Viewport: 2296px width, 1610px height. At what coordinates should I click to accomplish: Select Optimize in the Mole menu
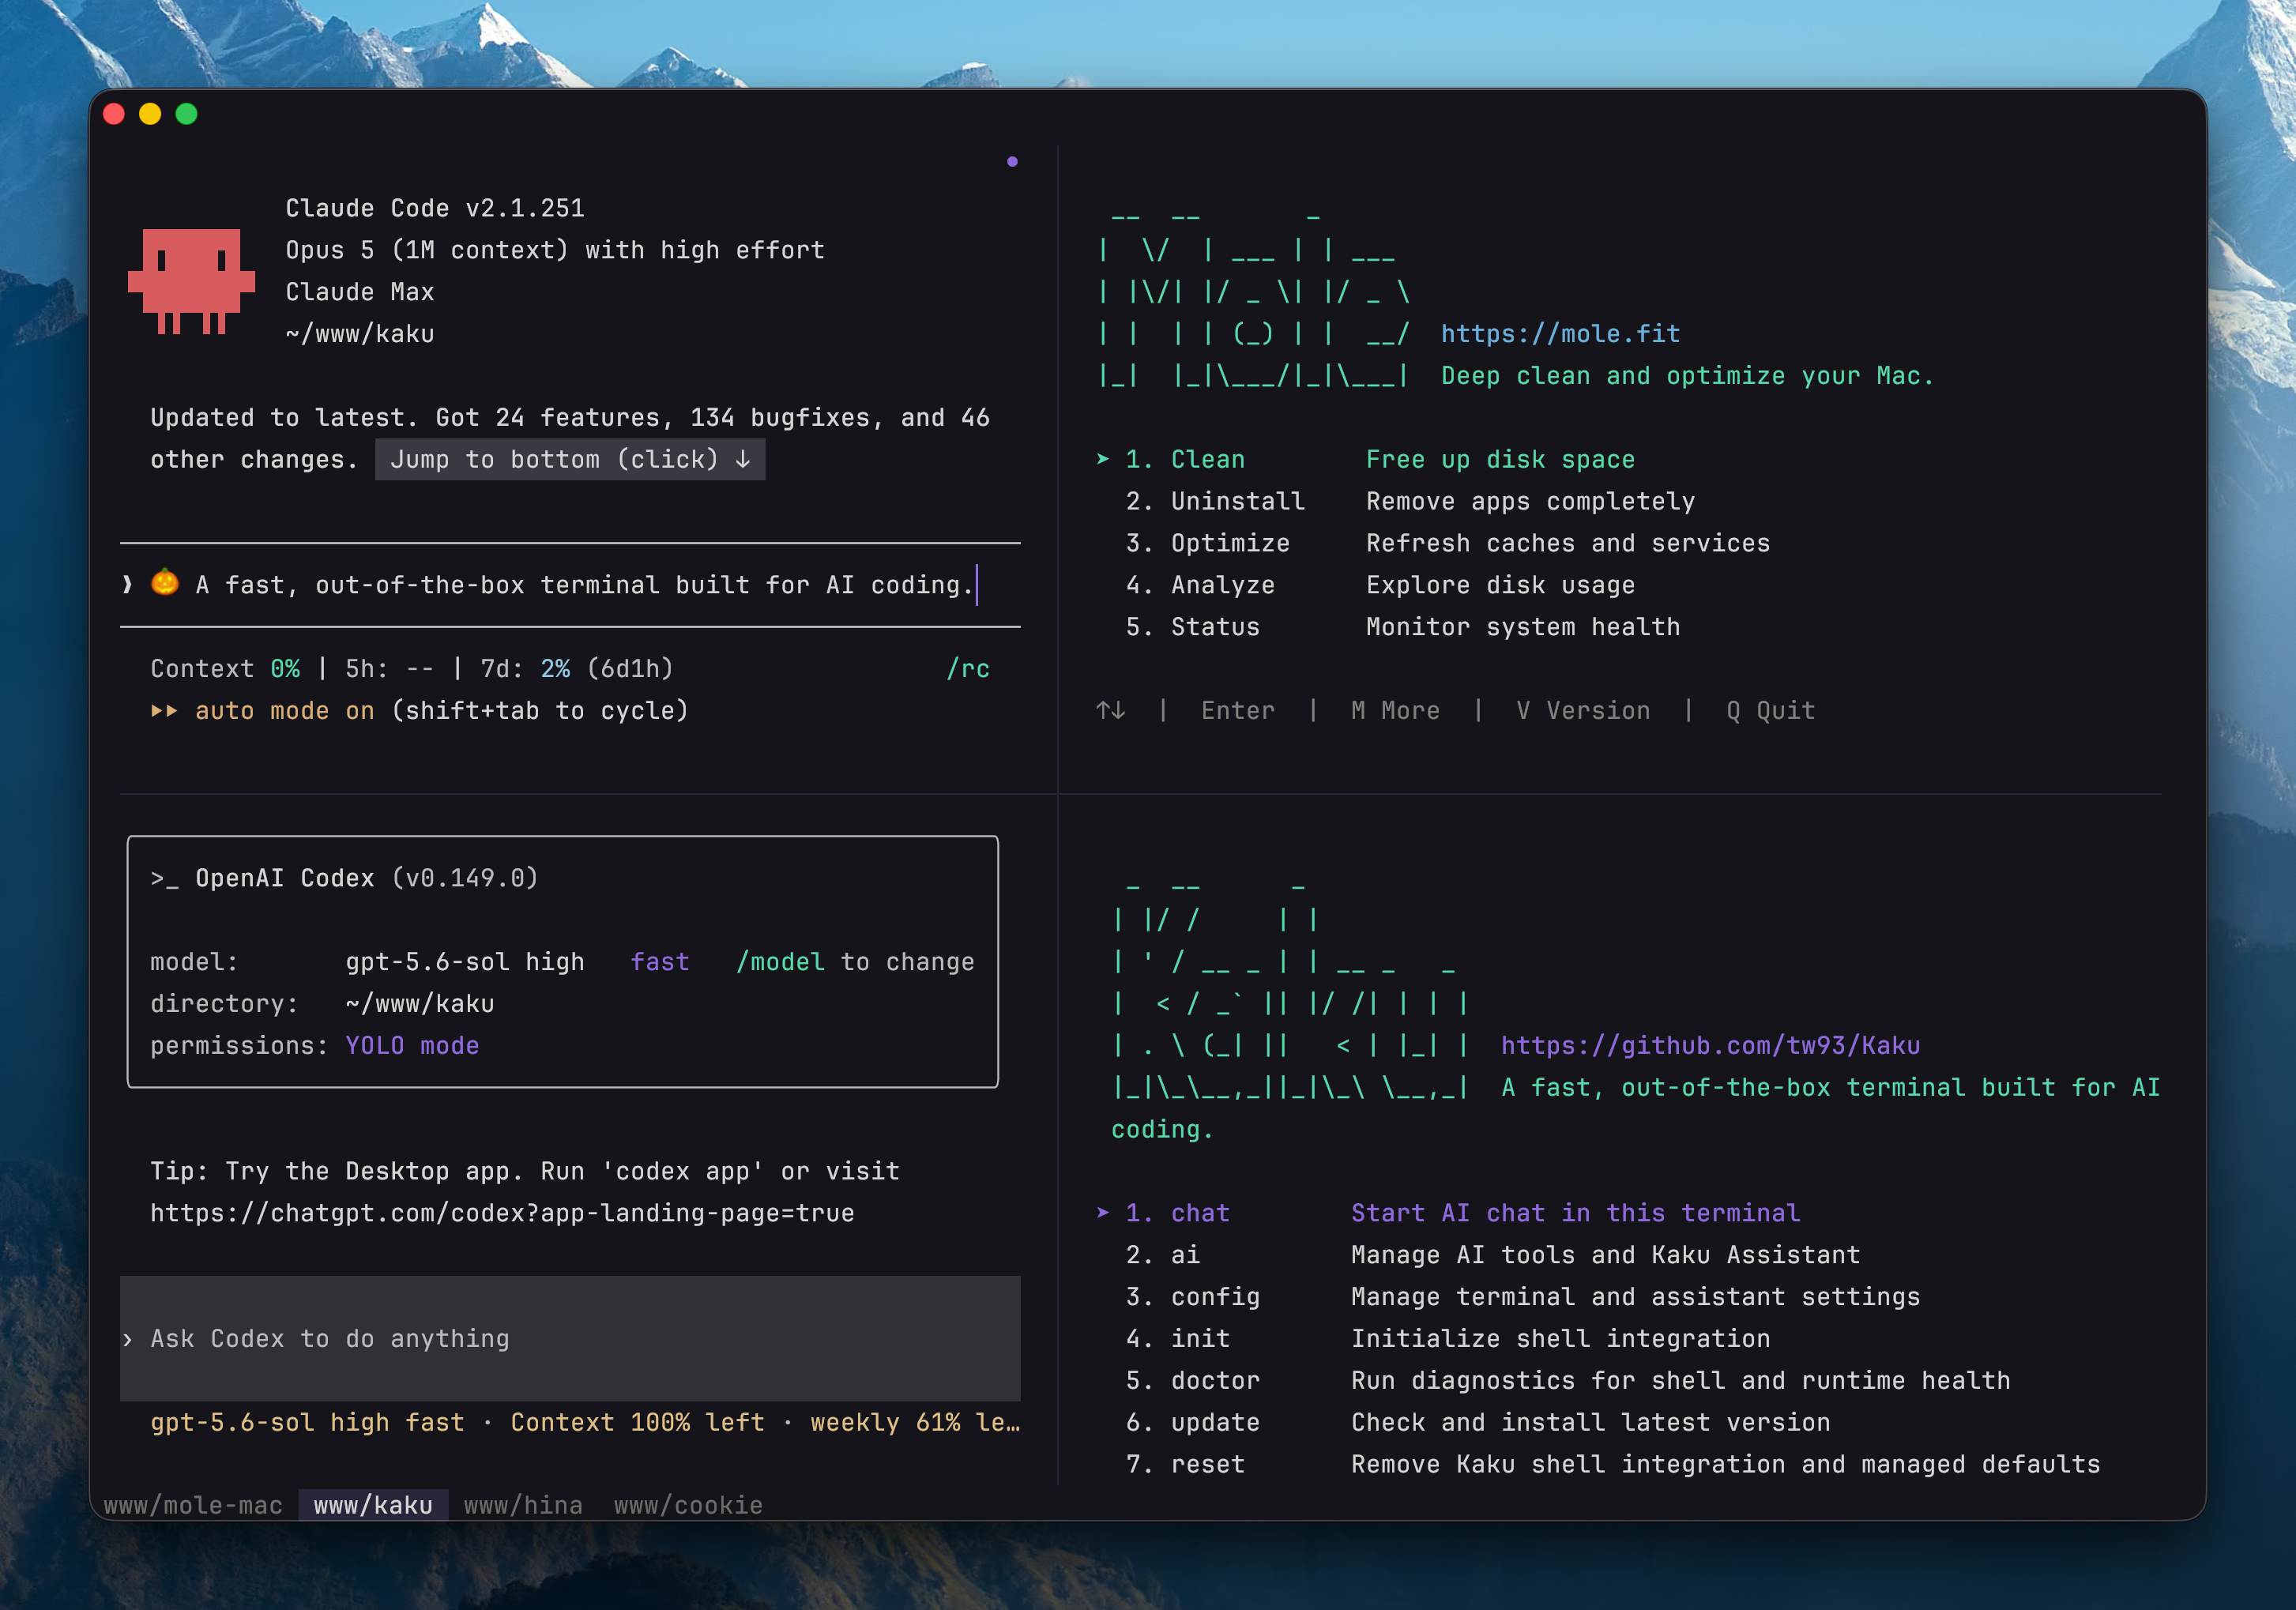pyautogui.click(x=1448, y=544)
